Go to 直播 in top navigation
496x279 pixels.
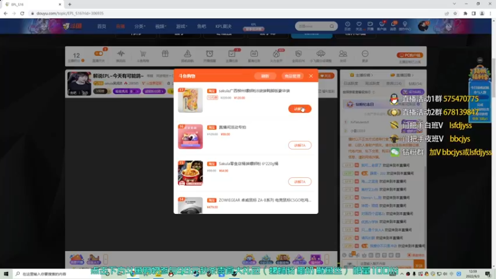[120, 26]
